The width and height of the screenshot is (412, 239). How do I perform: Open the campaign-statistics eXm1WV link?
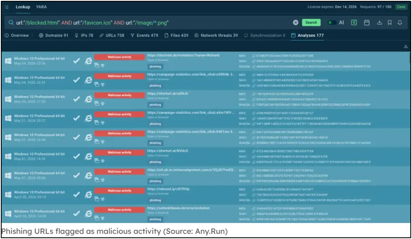click(191, 113)
